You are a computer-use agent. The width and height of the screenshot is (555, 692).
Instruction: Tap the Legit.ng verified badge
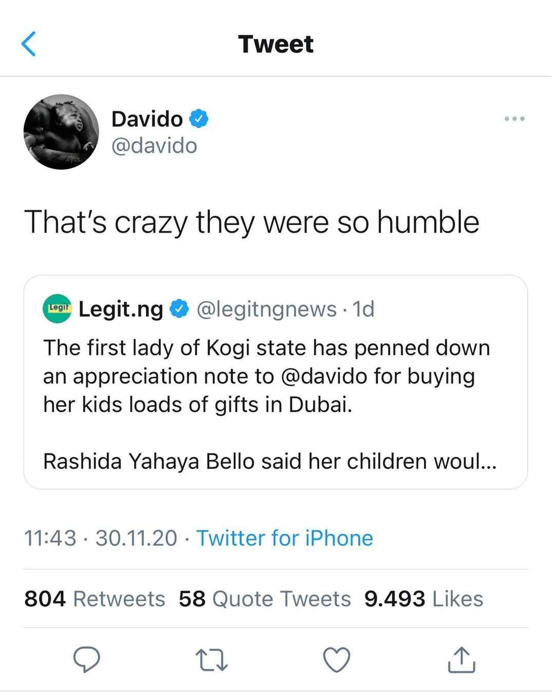click(x=179, y=309)
